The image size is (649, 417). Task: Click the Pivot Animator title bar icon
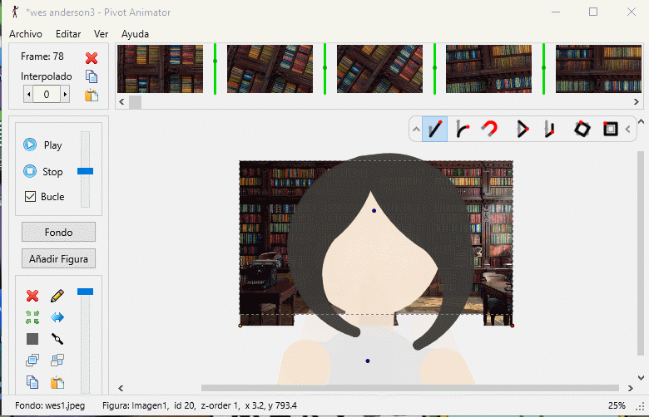coord(15,12)
